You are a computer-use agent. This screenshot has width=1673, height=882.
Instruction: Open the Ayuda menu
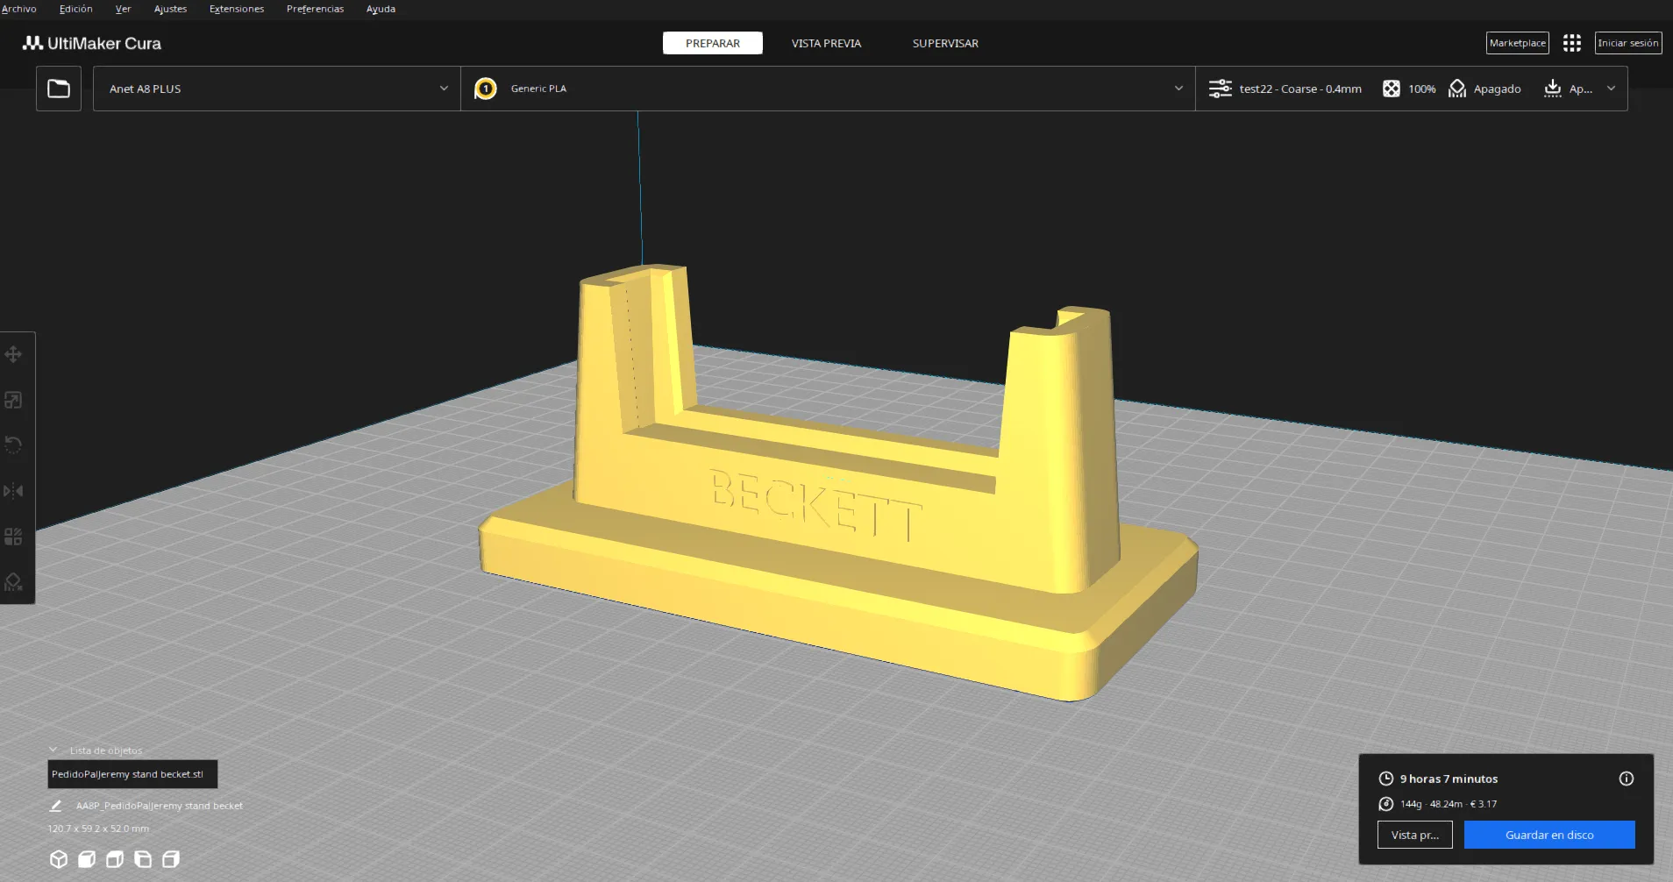tap(381, 9)
